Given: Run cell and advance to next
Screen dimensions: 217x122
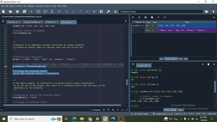Looking at the screenshot, I should coord(45,12).
